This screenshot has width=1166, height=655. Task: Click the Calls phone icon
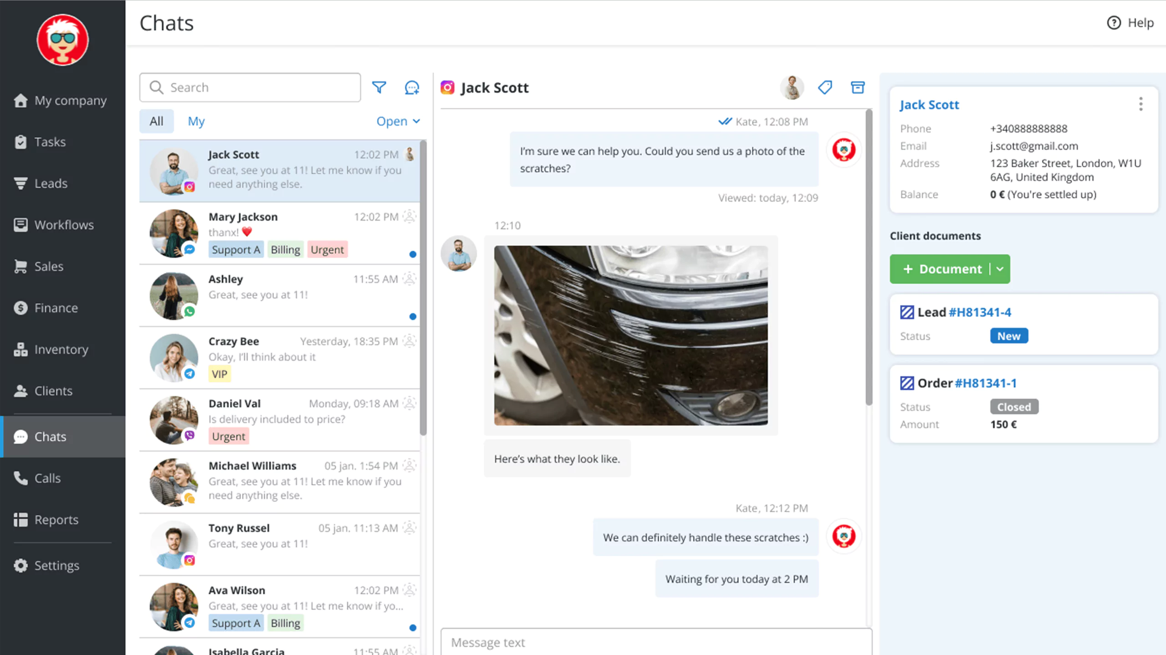point(20,478)
